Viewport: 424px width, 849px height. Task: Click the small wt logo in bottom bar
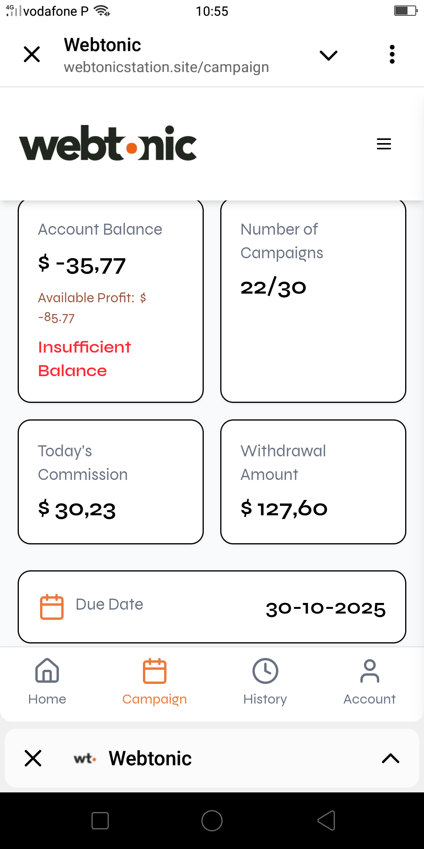[85, 759]
